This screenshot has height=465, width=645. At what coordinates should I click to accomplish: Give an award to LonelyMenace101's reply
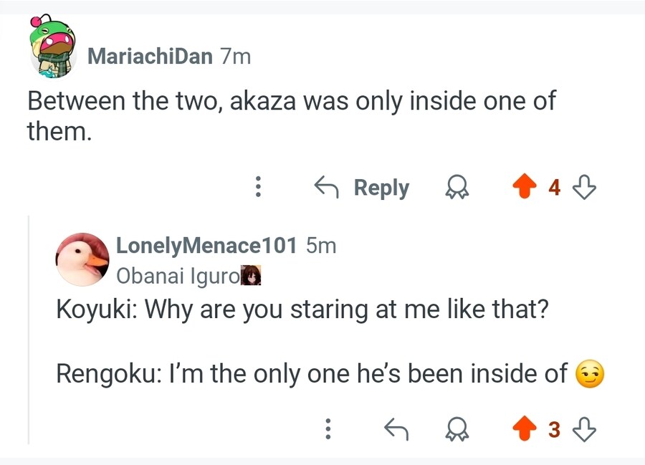coord(454,429)
